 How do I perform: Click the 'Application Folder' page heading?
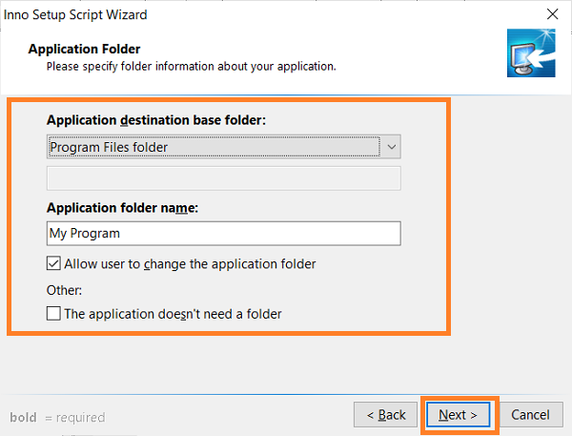(84, 49)
